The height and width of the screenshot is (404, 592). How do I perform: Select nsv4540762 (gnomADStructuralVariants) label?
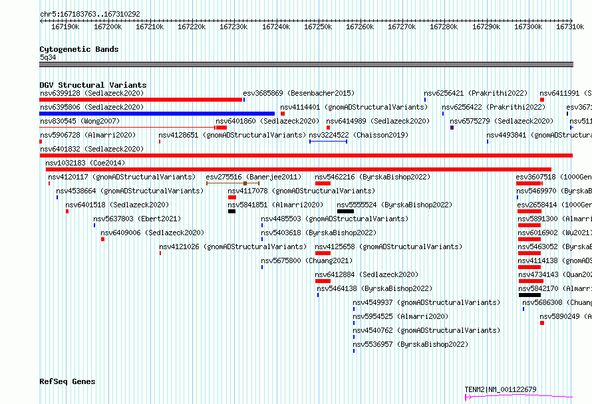pos(426,330)
